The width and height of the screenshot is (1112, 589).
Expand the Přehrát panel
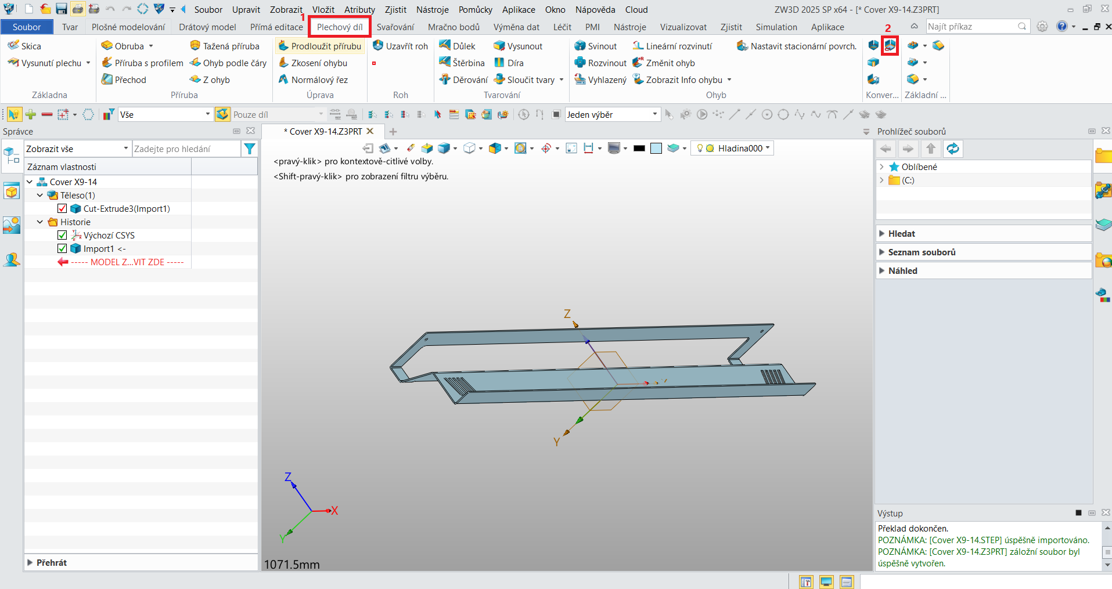click(x=141, y=562)
